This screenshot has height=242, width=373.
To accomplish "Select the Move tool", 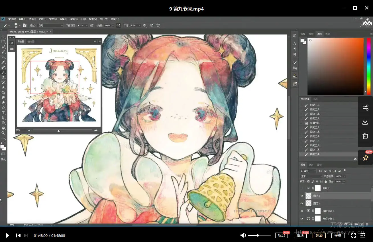I will pyautogui.click(x=3, y=37).
